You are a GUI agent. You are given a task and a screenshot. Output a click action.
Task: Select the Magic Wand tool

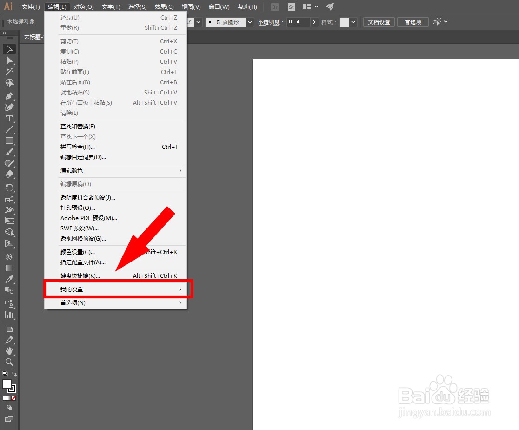tap(9, 71)
